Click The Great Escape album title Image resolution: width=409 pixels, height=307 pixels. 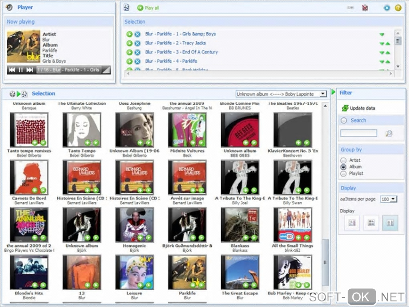pos(240,293)
